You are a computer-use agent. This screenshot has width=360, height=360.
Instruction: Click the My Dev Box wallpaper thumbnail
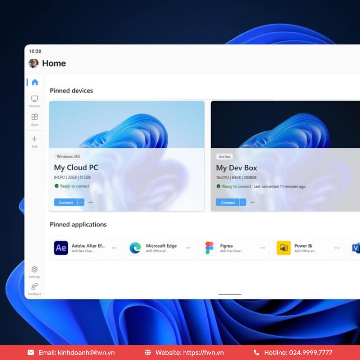coord(285,125)
